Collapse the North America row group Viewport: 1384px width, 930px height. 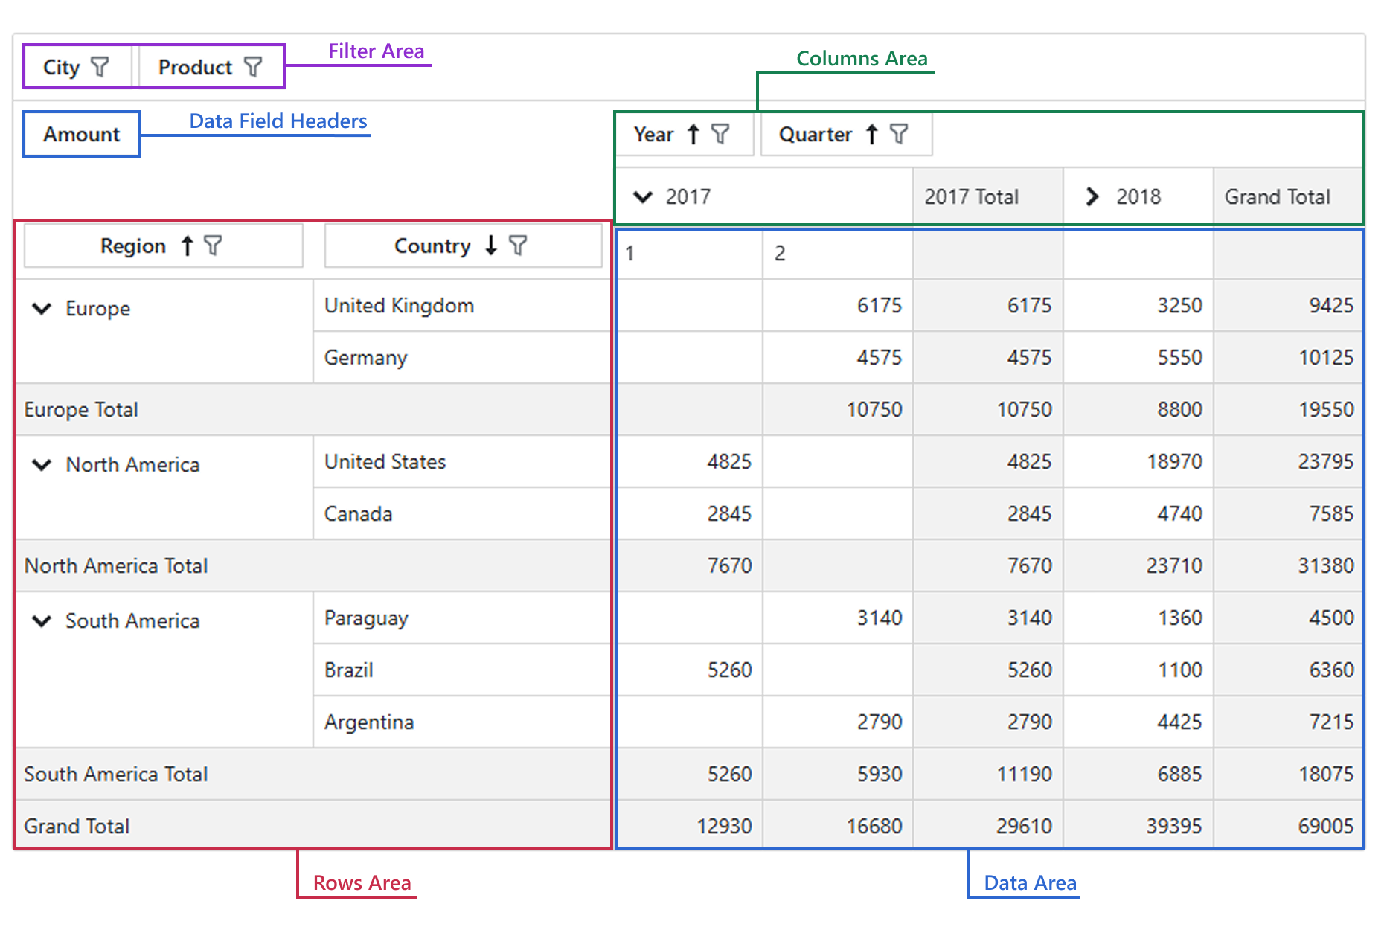[42, 465]
